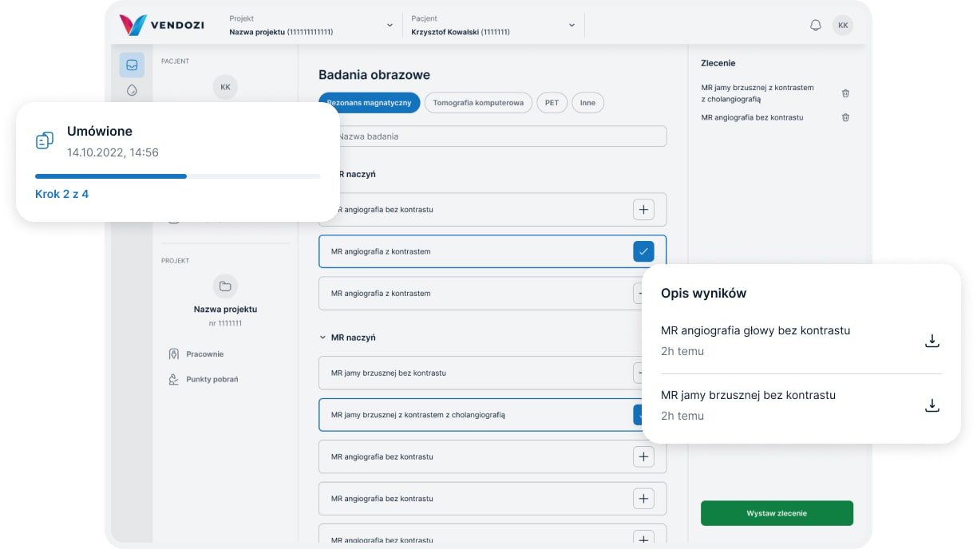
Task: Collapse the second MR naczyń section
Action: click(x=322, y=338)
